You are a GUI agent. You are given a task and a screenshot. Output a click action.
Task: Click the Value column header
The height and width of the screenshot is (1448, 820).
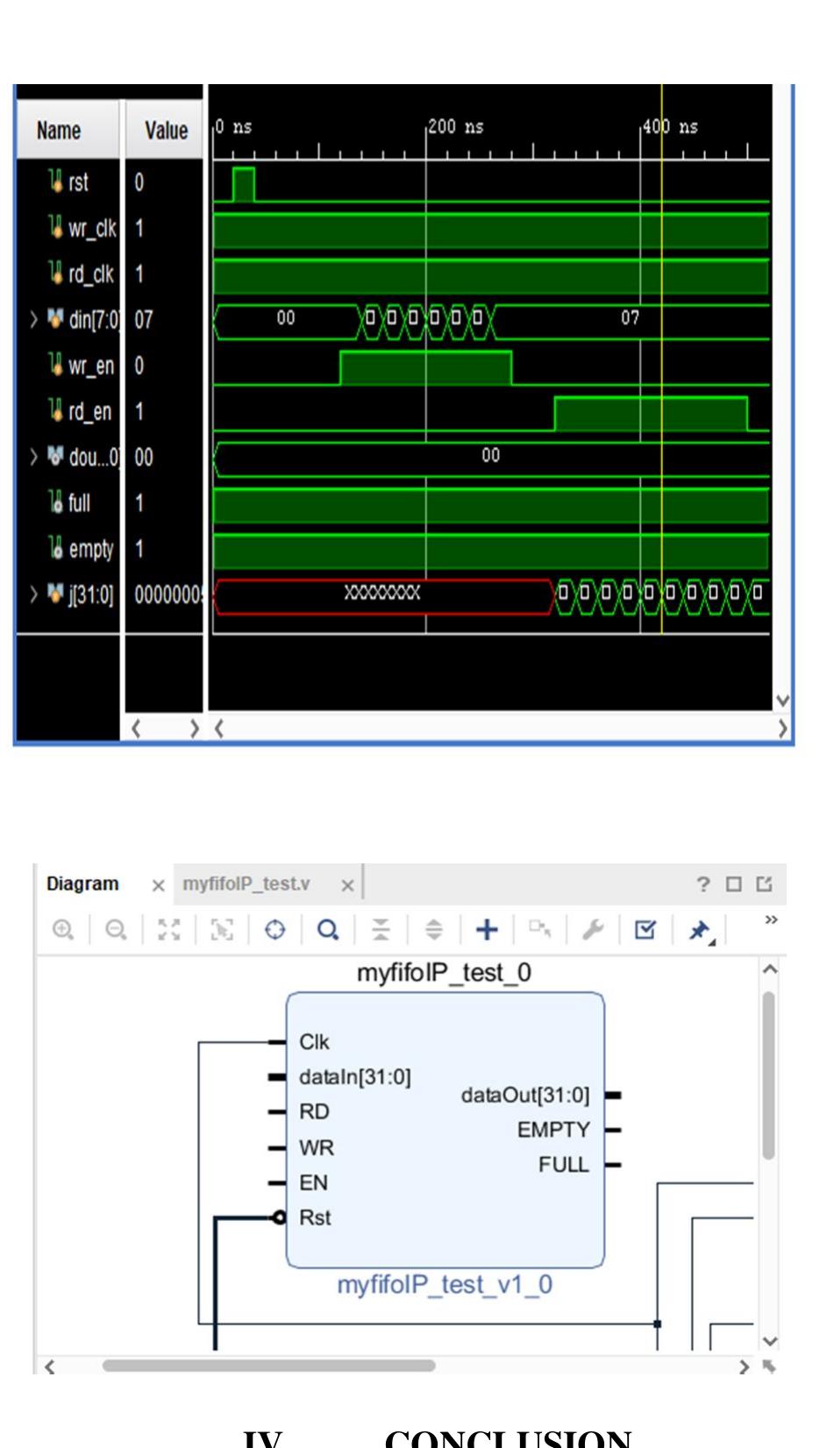165,130
